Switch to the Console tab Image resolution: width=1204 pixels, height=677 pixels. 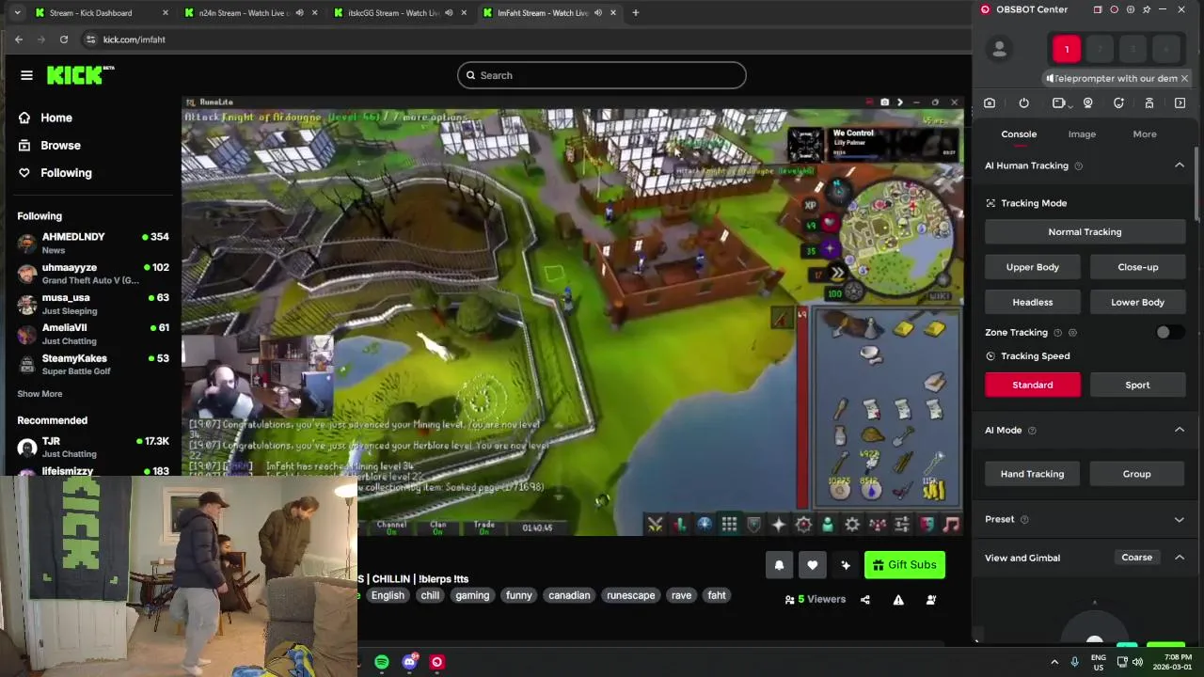1019,134
